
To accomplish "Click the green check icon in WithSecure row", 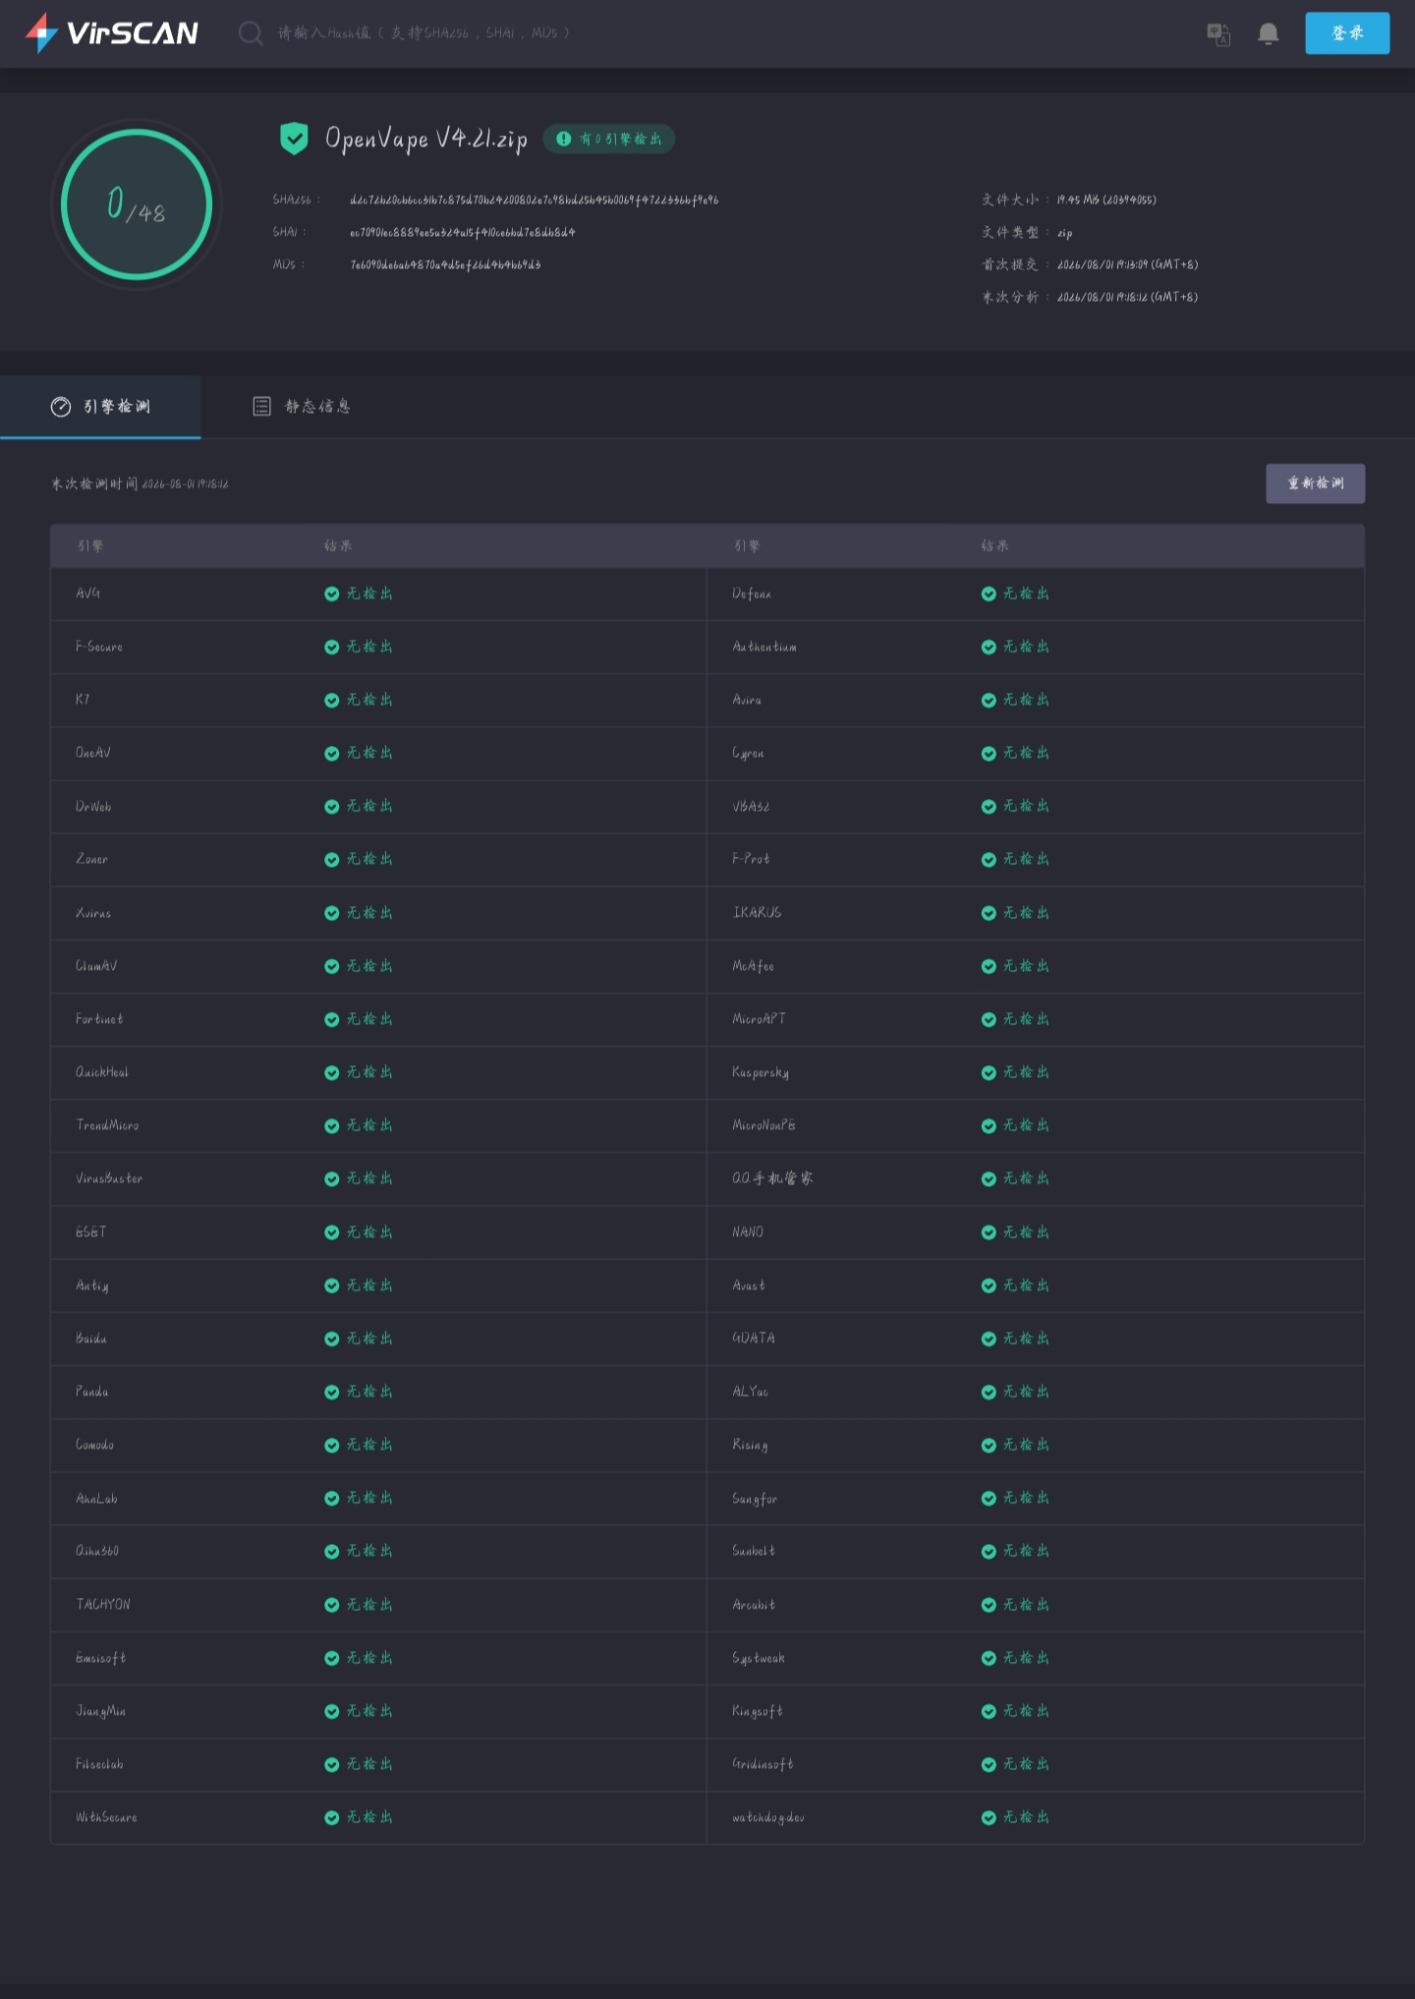I will [x=332, y=1817].
